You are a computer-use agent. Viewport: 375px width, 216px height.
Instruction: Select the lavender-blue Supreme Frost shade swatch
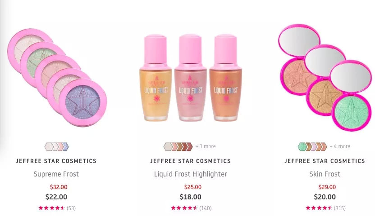pos(66,147)
